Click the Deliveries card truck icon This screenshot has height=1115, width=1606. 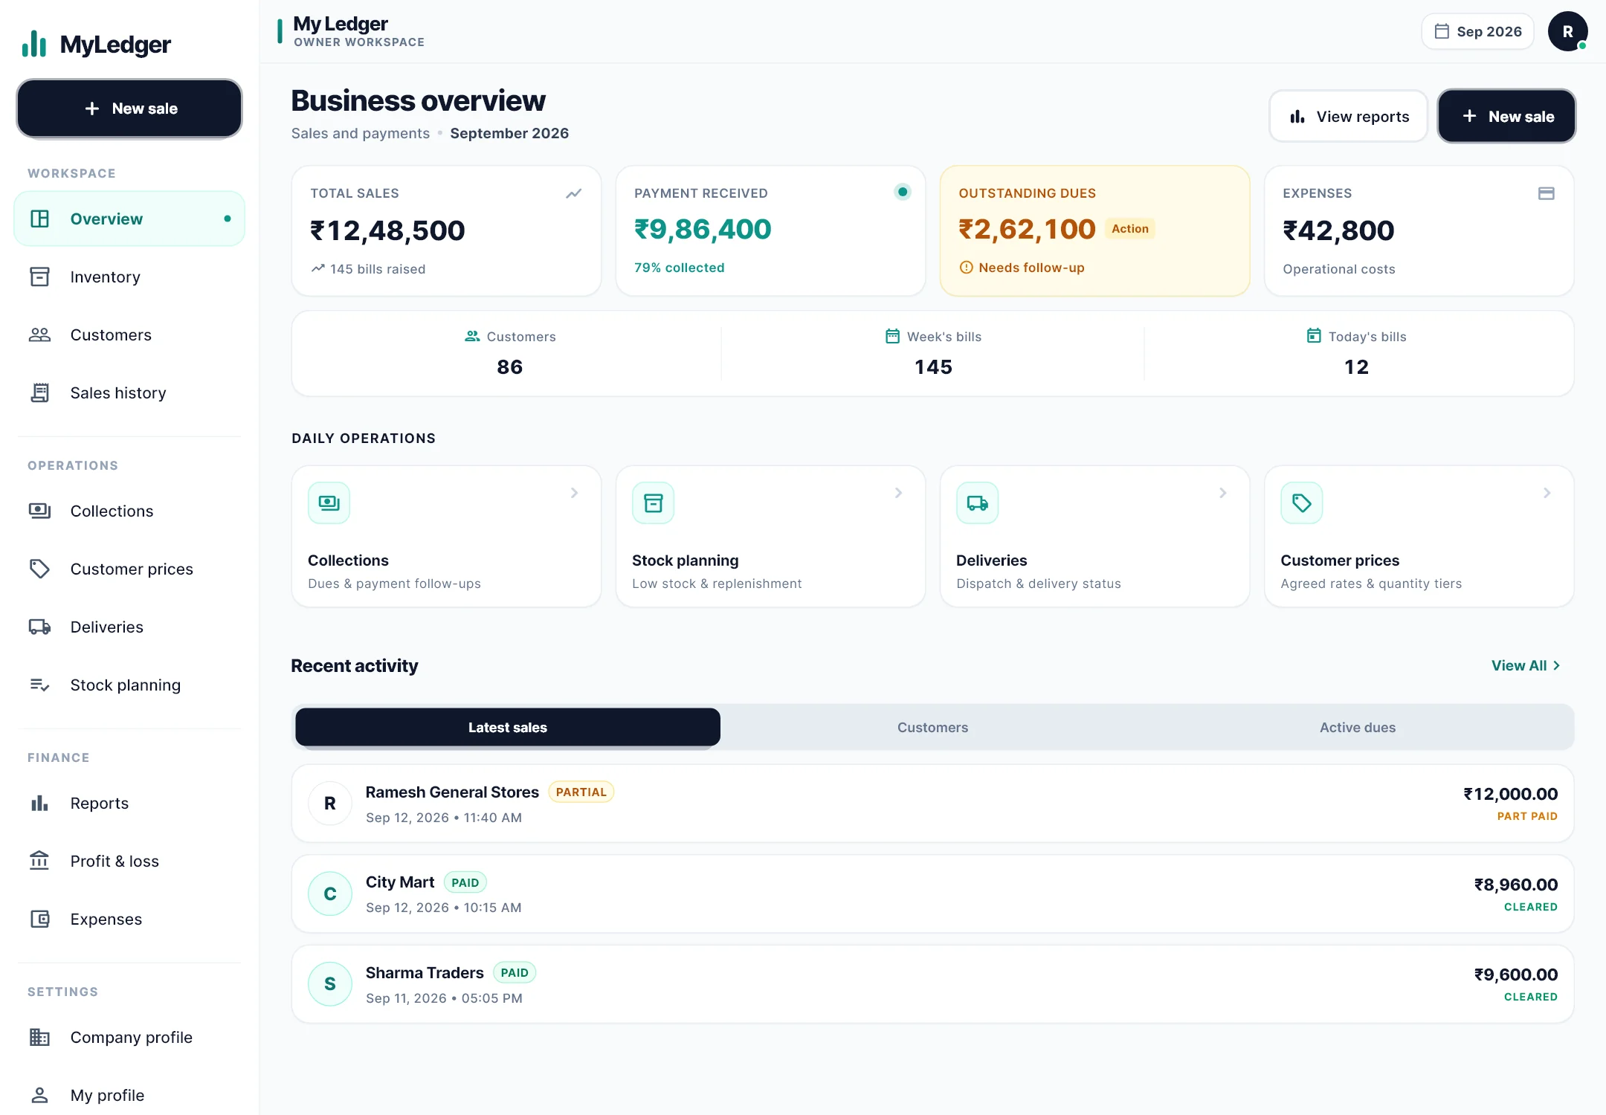[977, 503]
